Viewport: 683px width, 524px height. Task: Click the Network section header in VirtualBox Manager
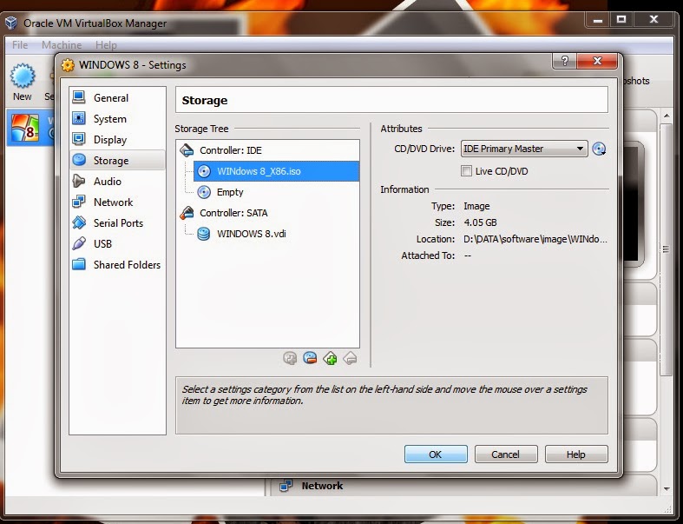[x=322, y=486]
